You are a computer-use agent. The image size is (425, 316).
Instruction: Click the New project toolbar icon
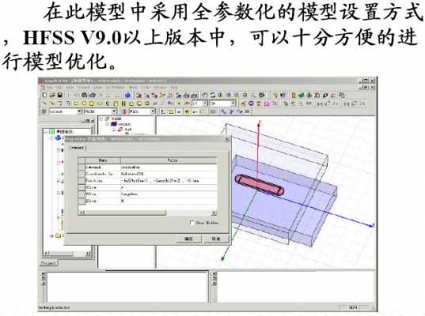[44, 95]
